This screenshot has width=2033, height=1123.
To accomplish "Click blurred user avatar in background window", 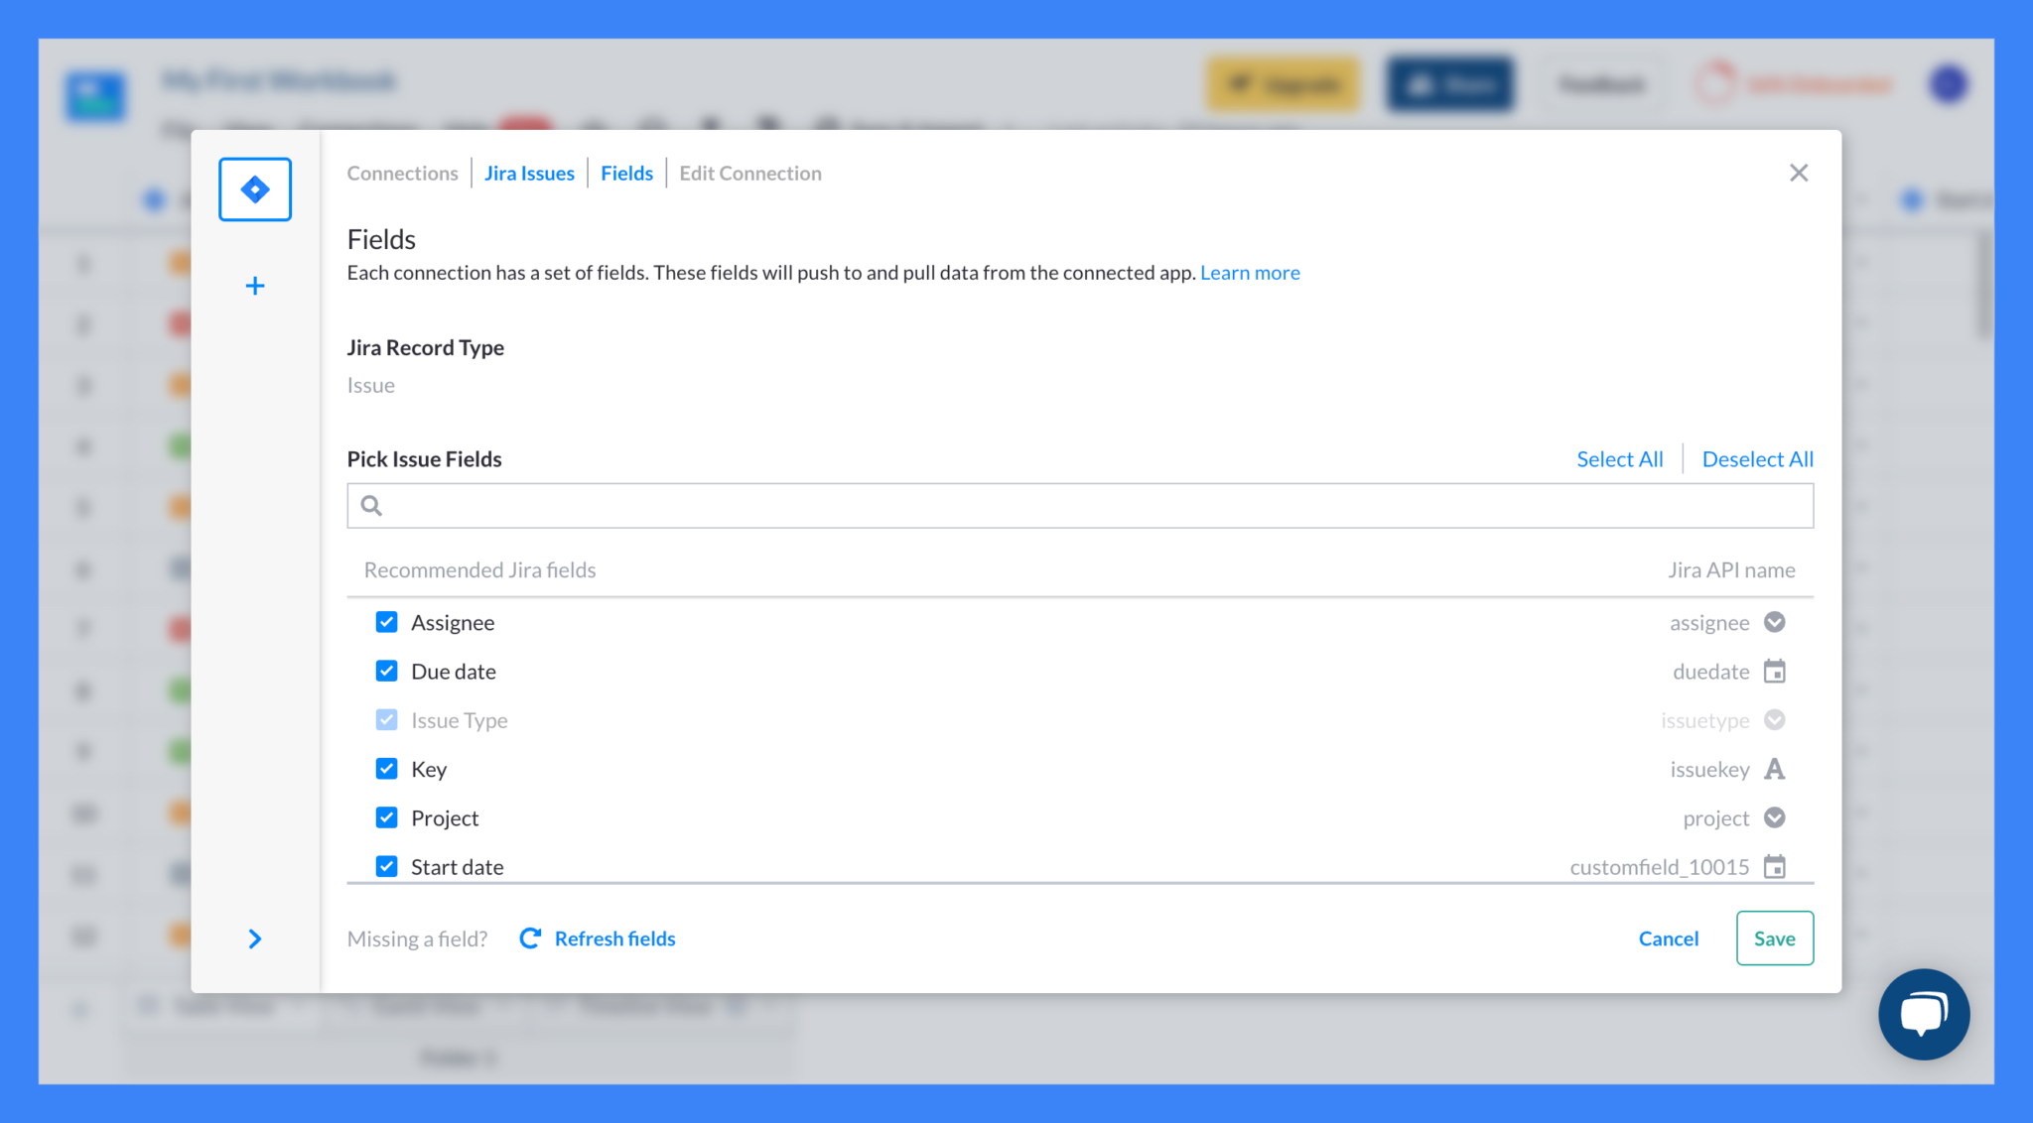I will (1949, 84).
